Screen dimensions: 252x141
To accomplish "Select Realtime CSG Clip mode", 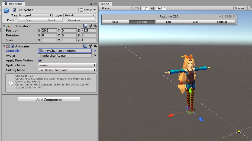I will tap(195, 22).
